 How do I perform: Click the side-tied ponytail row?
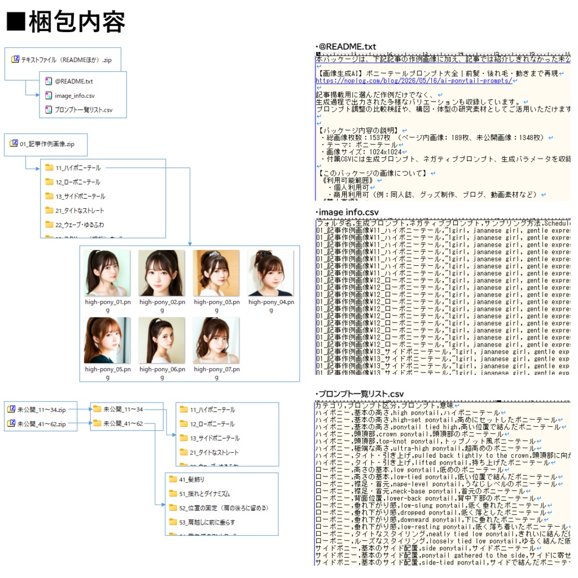pos(443,563)
